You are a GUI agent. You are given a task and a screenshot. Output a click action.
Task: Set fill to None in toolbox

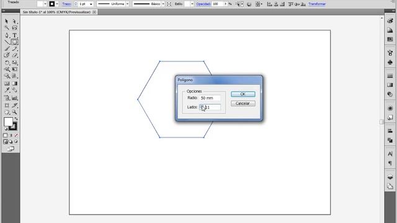[16, 135]
